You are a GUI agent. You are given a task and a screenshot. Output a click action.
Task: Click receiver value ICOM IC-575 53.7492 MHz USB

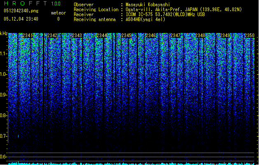pyautogui.click(x=165, y=14)
